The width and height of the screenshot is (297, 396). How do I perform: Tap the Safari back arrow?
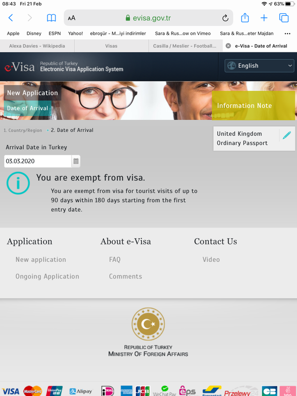(x=10, y=18)
